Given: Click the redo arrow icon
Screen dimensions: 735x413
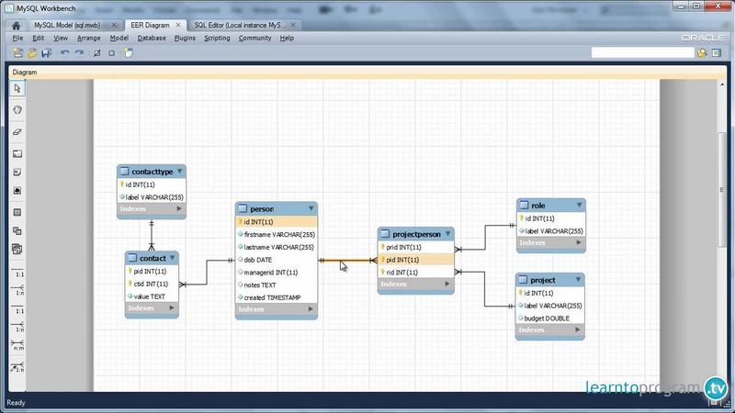Looking at the screenshot, I should 79,53.
